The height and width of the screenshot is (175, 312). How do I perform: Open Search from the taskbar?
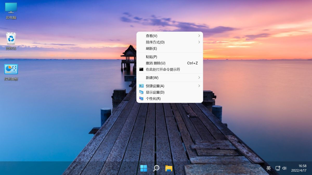[x=156, y=168]
